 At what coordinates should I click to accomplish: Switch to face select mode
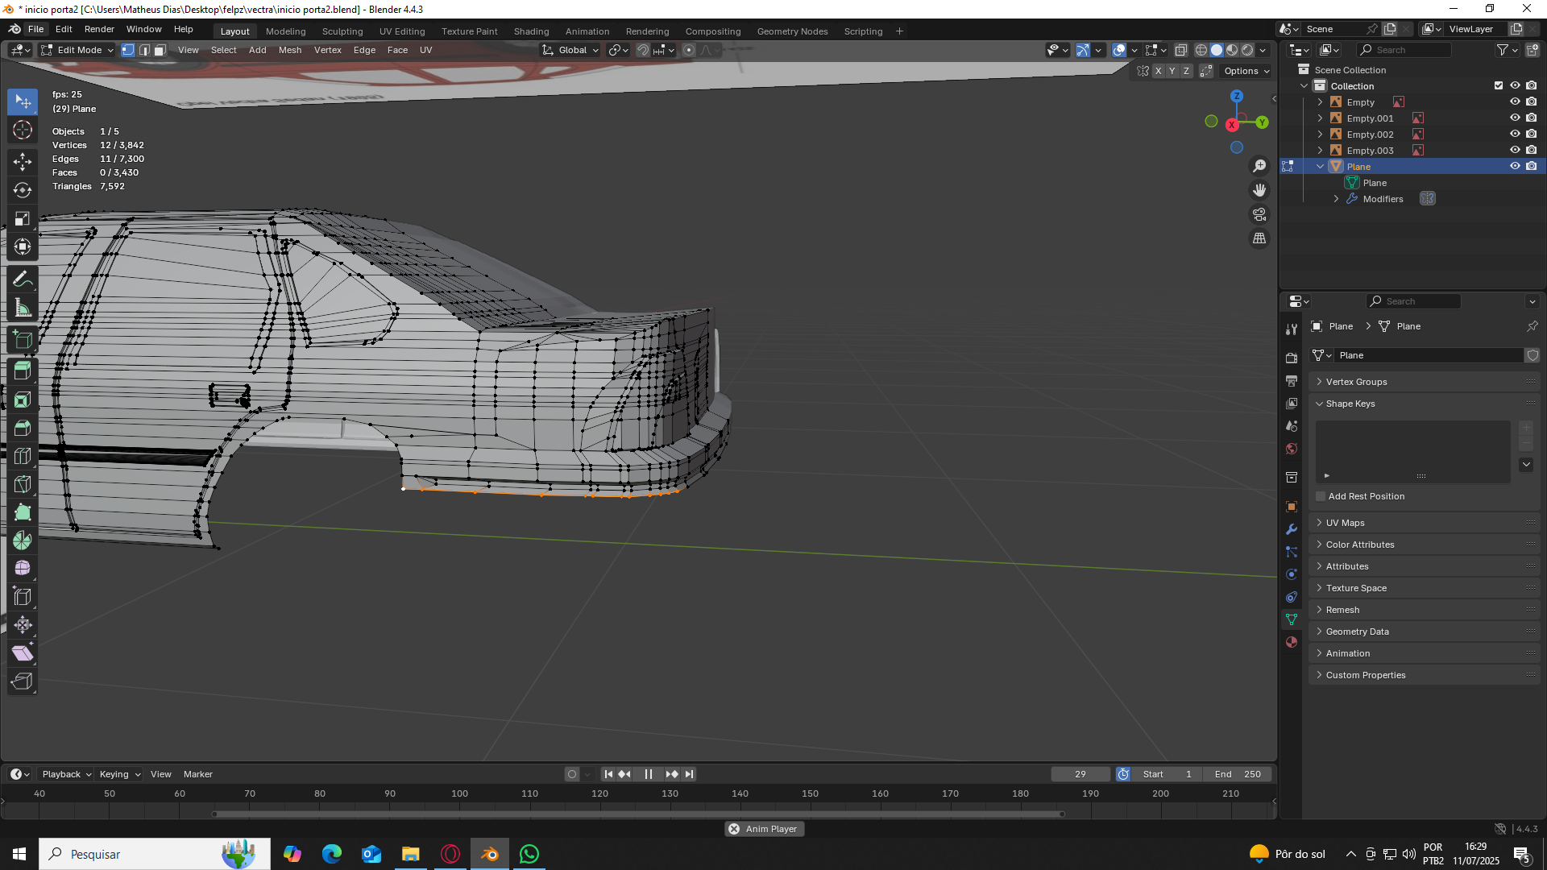pyautogui.click(x=160, y=50)
